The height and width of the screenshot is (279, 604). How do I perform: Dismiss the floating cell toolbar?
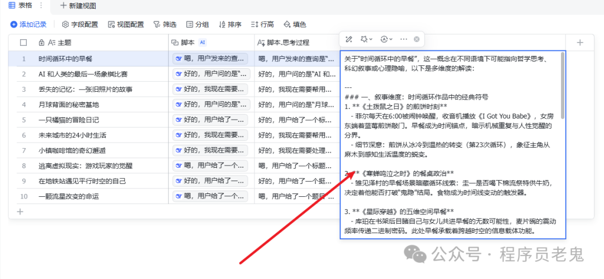(417, 39)
